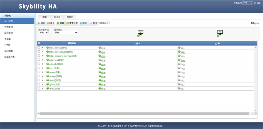Click the green 启动 start button
Screen dimensions: 263x129
coord(41,23)
